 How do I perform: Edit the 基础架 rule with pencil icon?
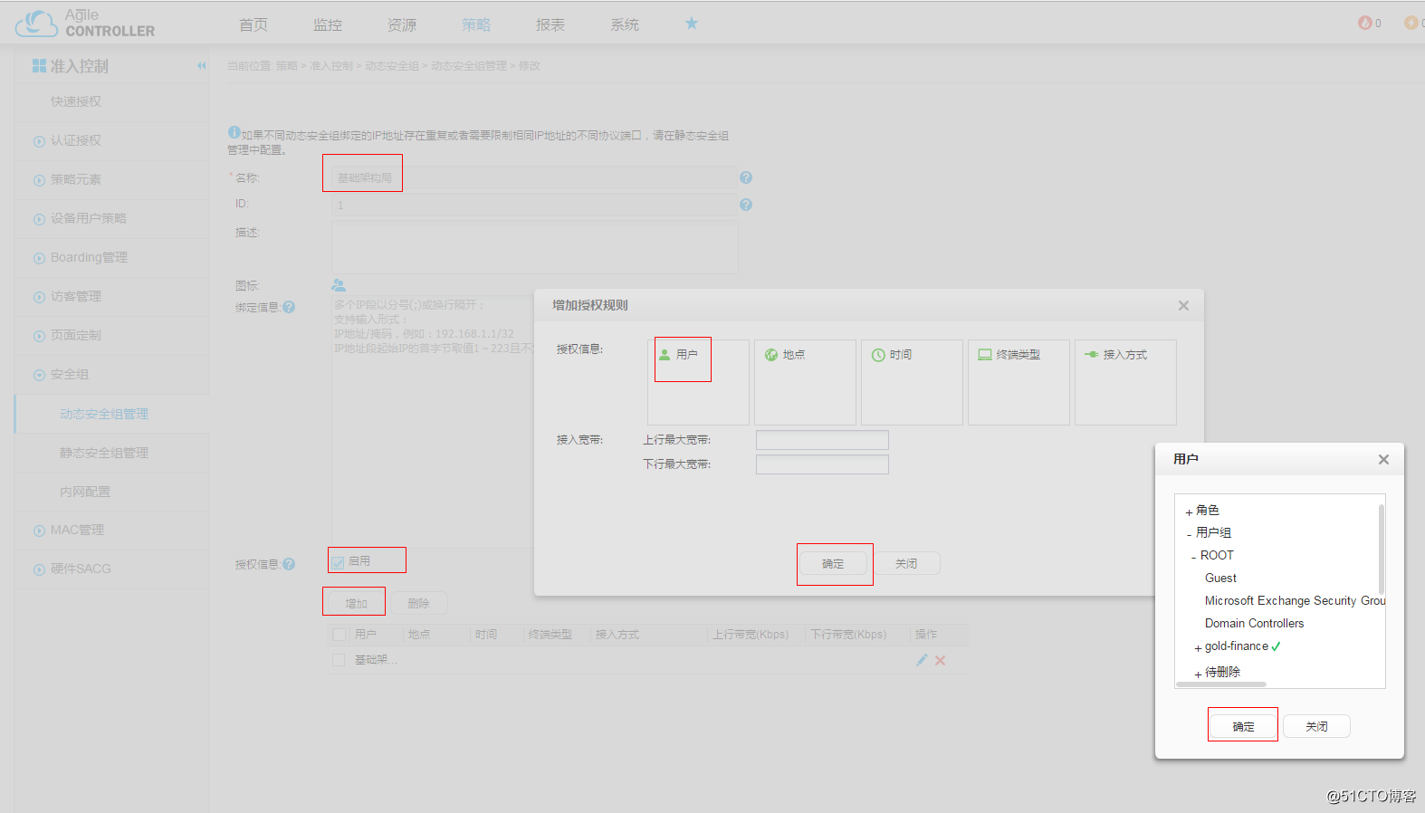(x=922, y=660)
